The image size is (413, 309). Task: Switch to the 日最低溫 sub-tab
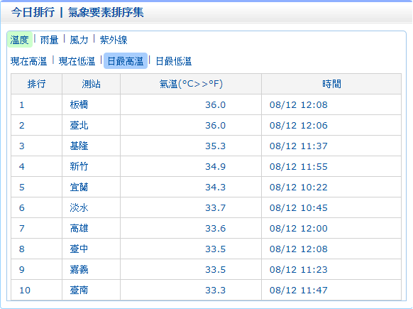(174, 61)
